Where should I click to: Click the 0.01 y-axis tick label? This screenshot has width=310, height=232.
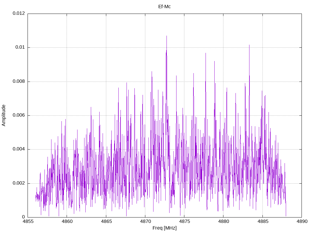(20, 47)
